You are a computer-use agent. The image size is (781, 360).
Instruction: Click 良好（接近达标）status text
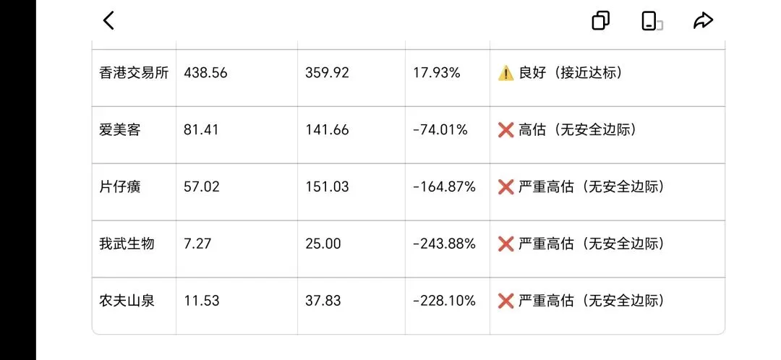[x=571, y=73]
